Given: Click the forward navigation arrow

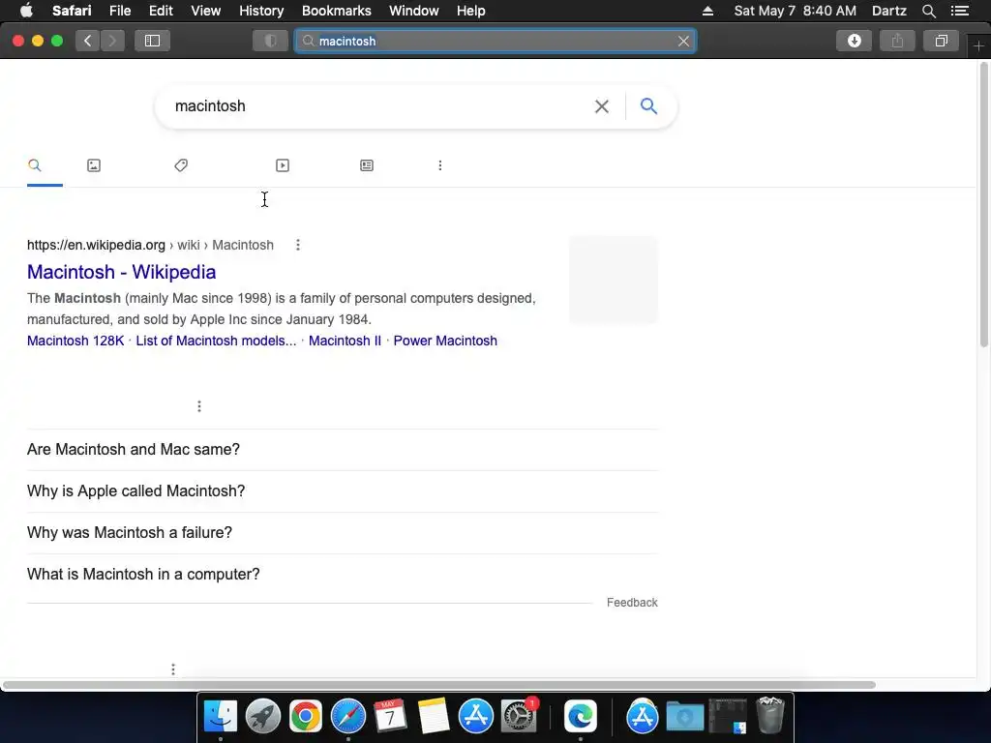Looking at the screenshot, I should (x=112, y=41).
